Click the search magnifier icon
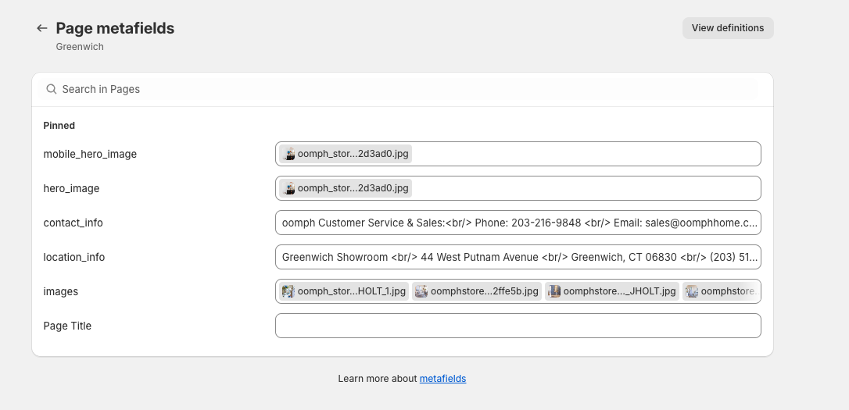Screen dimensions: 849x410 52,89
